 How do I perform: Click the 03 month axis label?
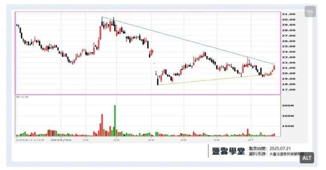[116, 140]
